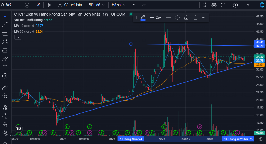Open the Fibonacci/Gann tools group

5,33
